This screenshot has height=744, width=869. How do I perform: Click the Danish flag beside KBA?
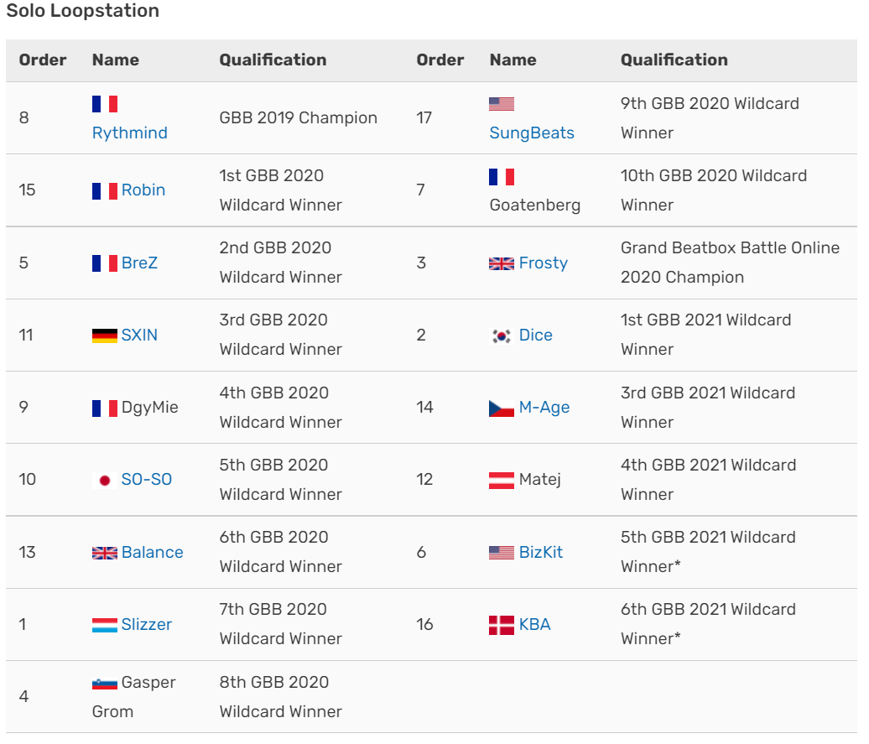pyautogui.click(x=502, y=625)
